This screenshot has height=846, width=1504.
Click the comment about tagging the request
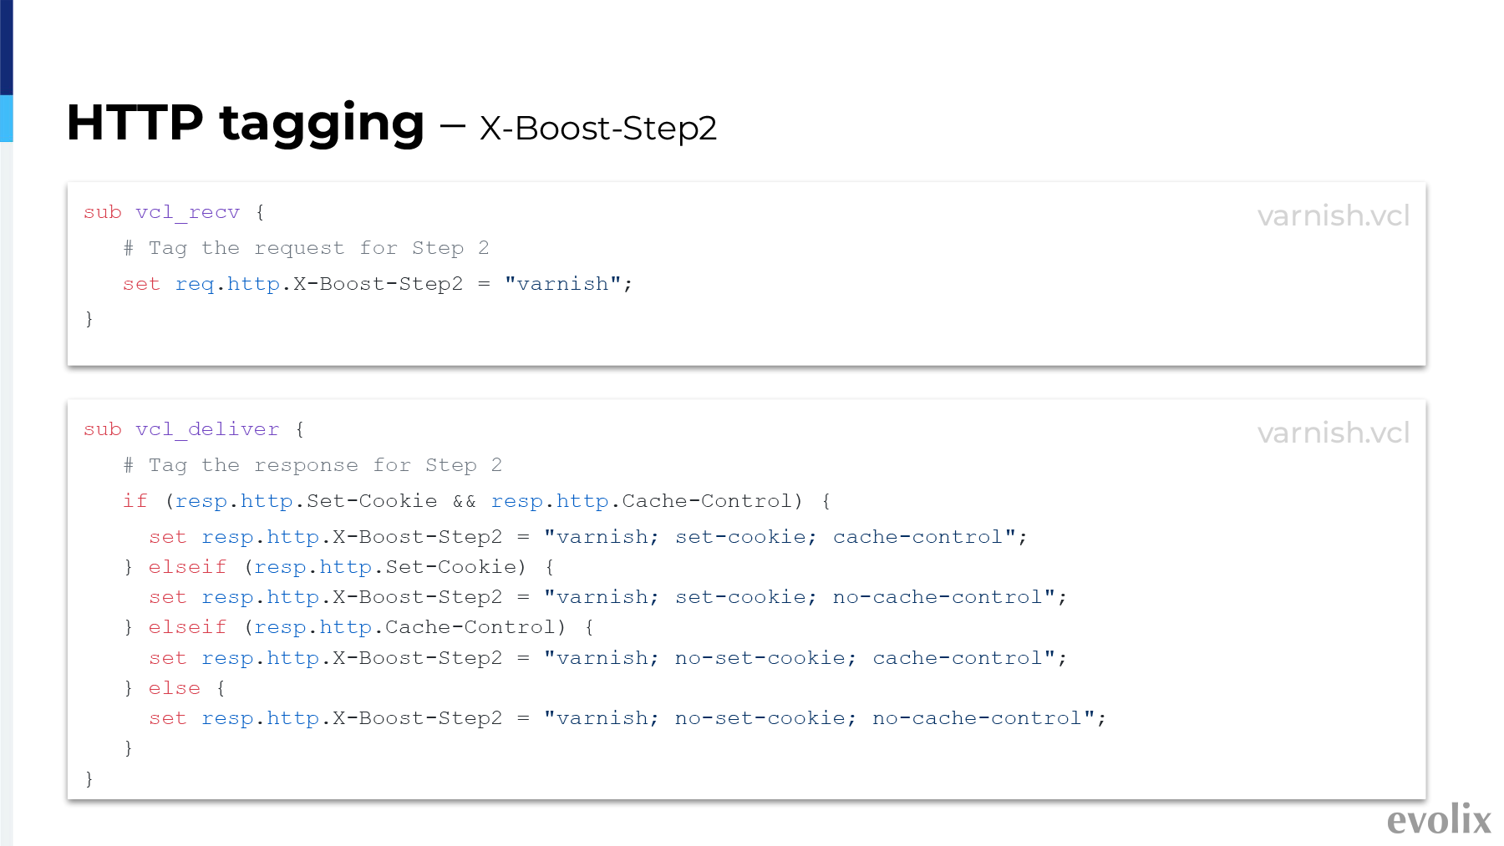(x=306, y=248)
